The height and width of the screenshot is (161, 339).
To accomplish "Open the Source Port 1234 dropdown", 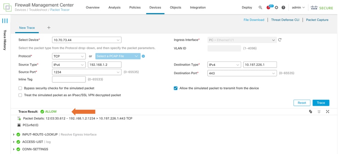I will [87, 72].
